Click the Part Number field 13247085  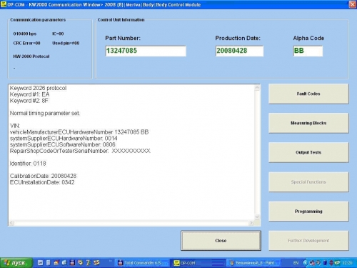pyautogui.click(x=146, y=51)
